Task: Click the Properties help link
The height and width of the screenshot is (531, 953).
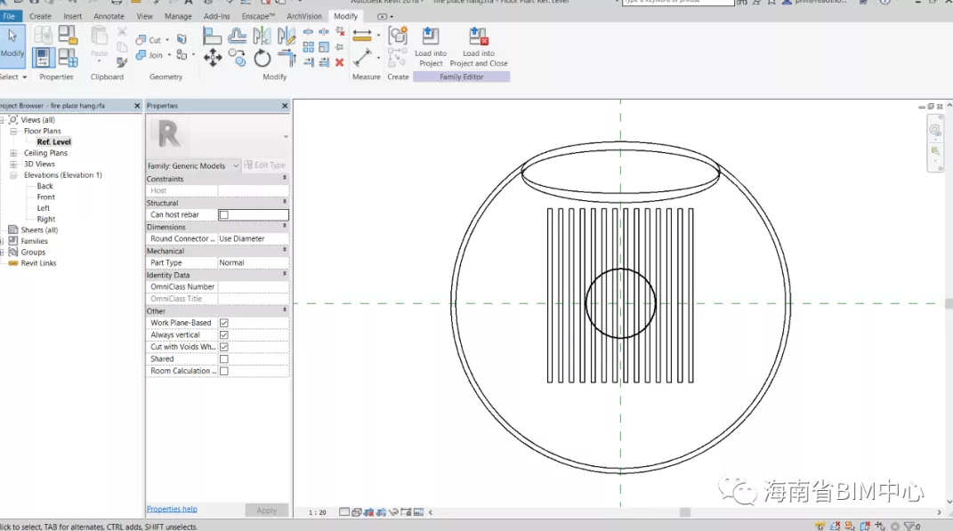Action: pyautogui.click(x=172, y=509)
